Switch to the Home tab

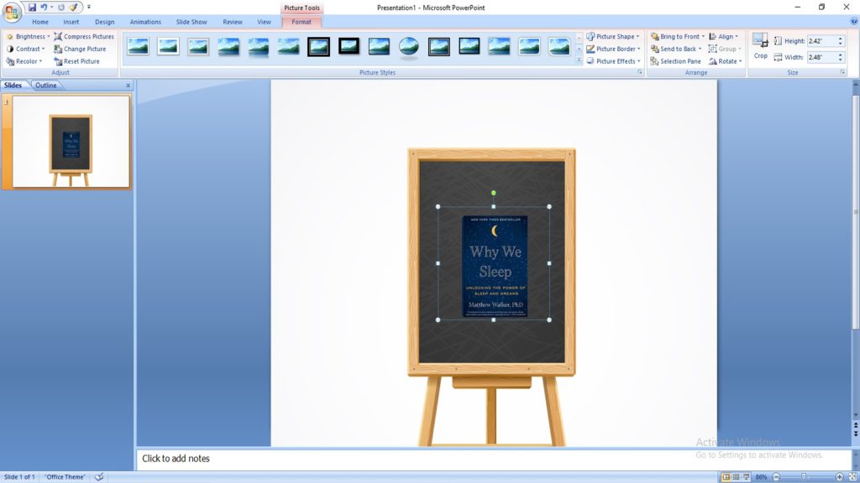click(x=40, y=22)
